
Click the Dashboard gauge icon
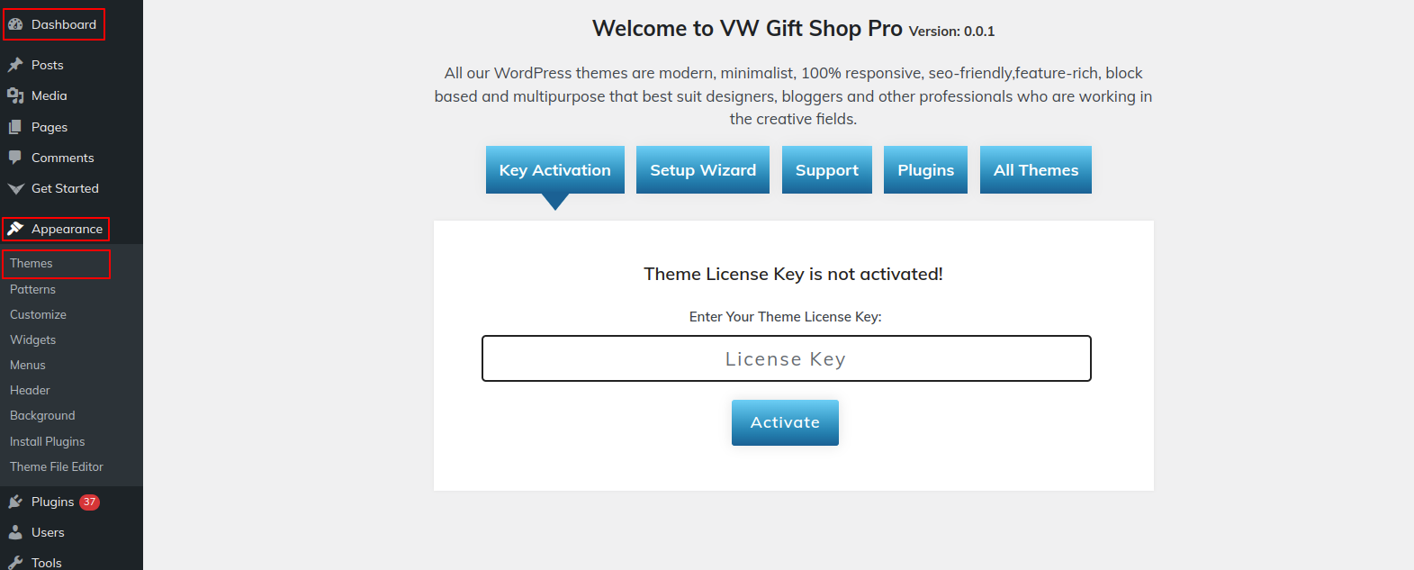15,24
